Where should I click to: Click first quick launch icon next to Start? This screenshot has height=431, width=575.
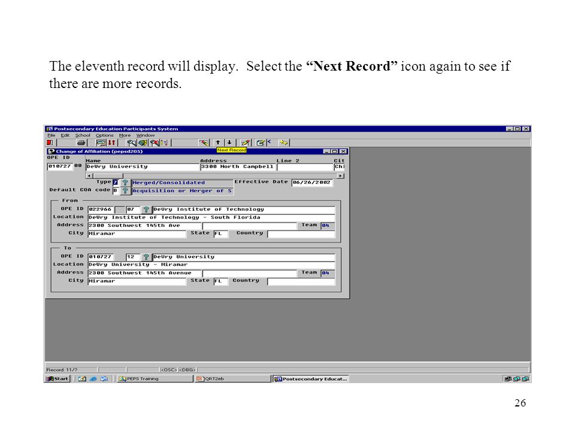coord(83,378)
